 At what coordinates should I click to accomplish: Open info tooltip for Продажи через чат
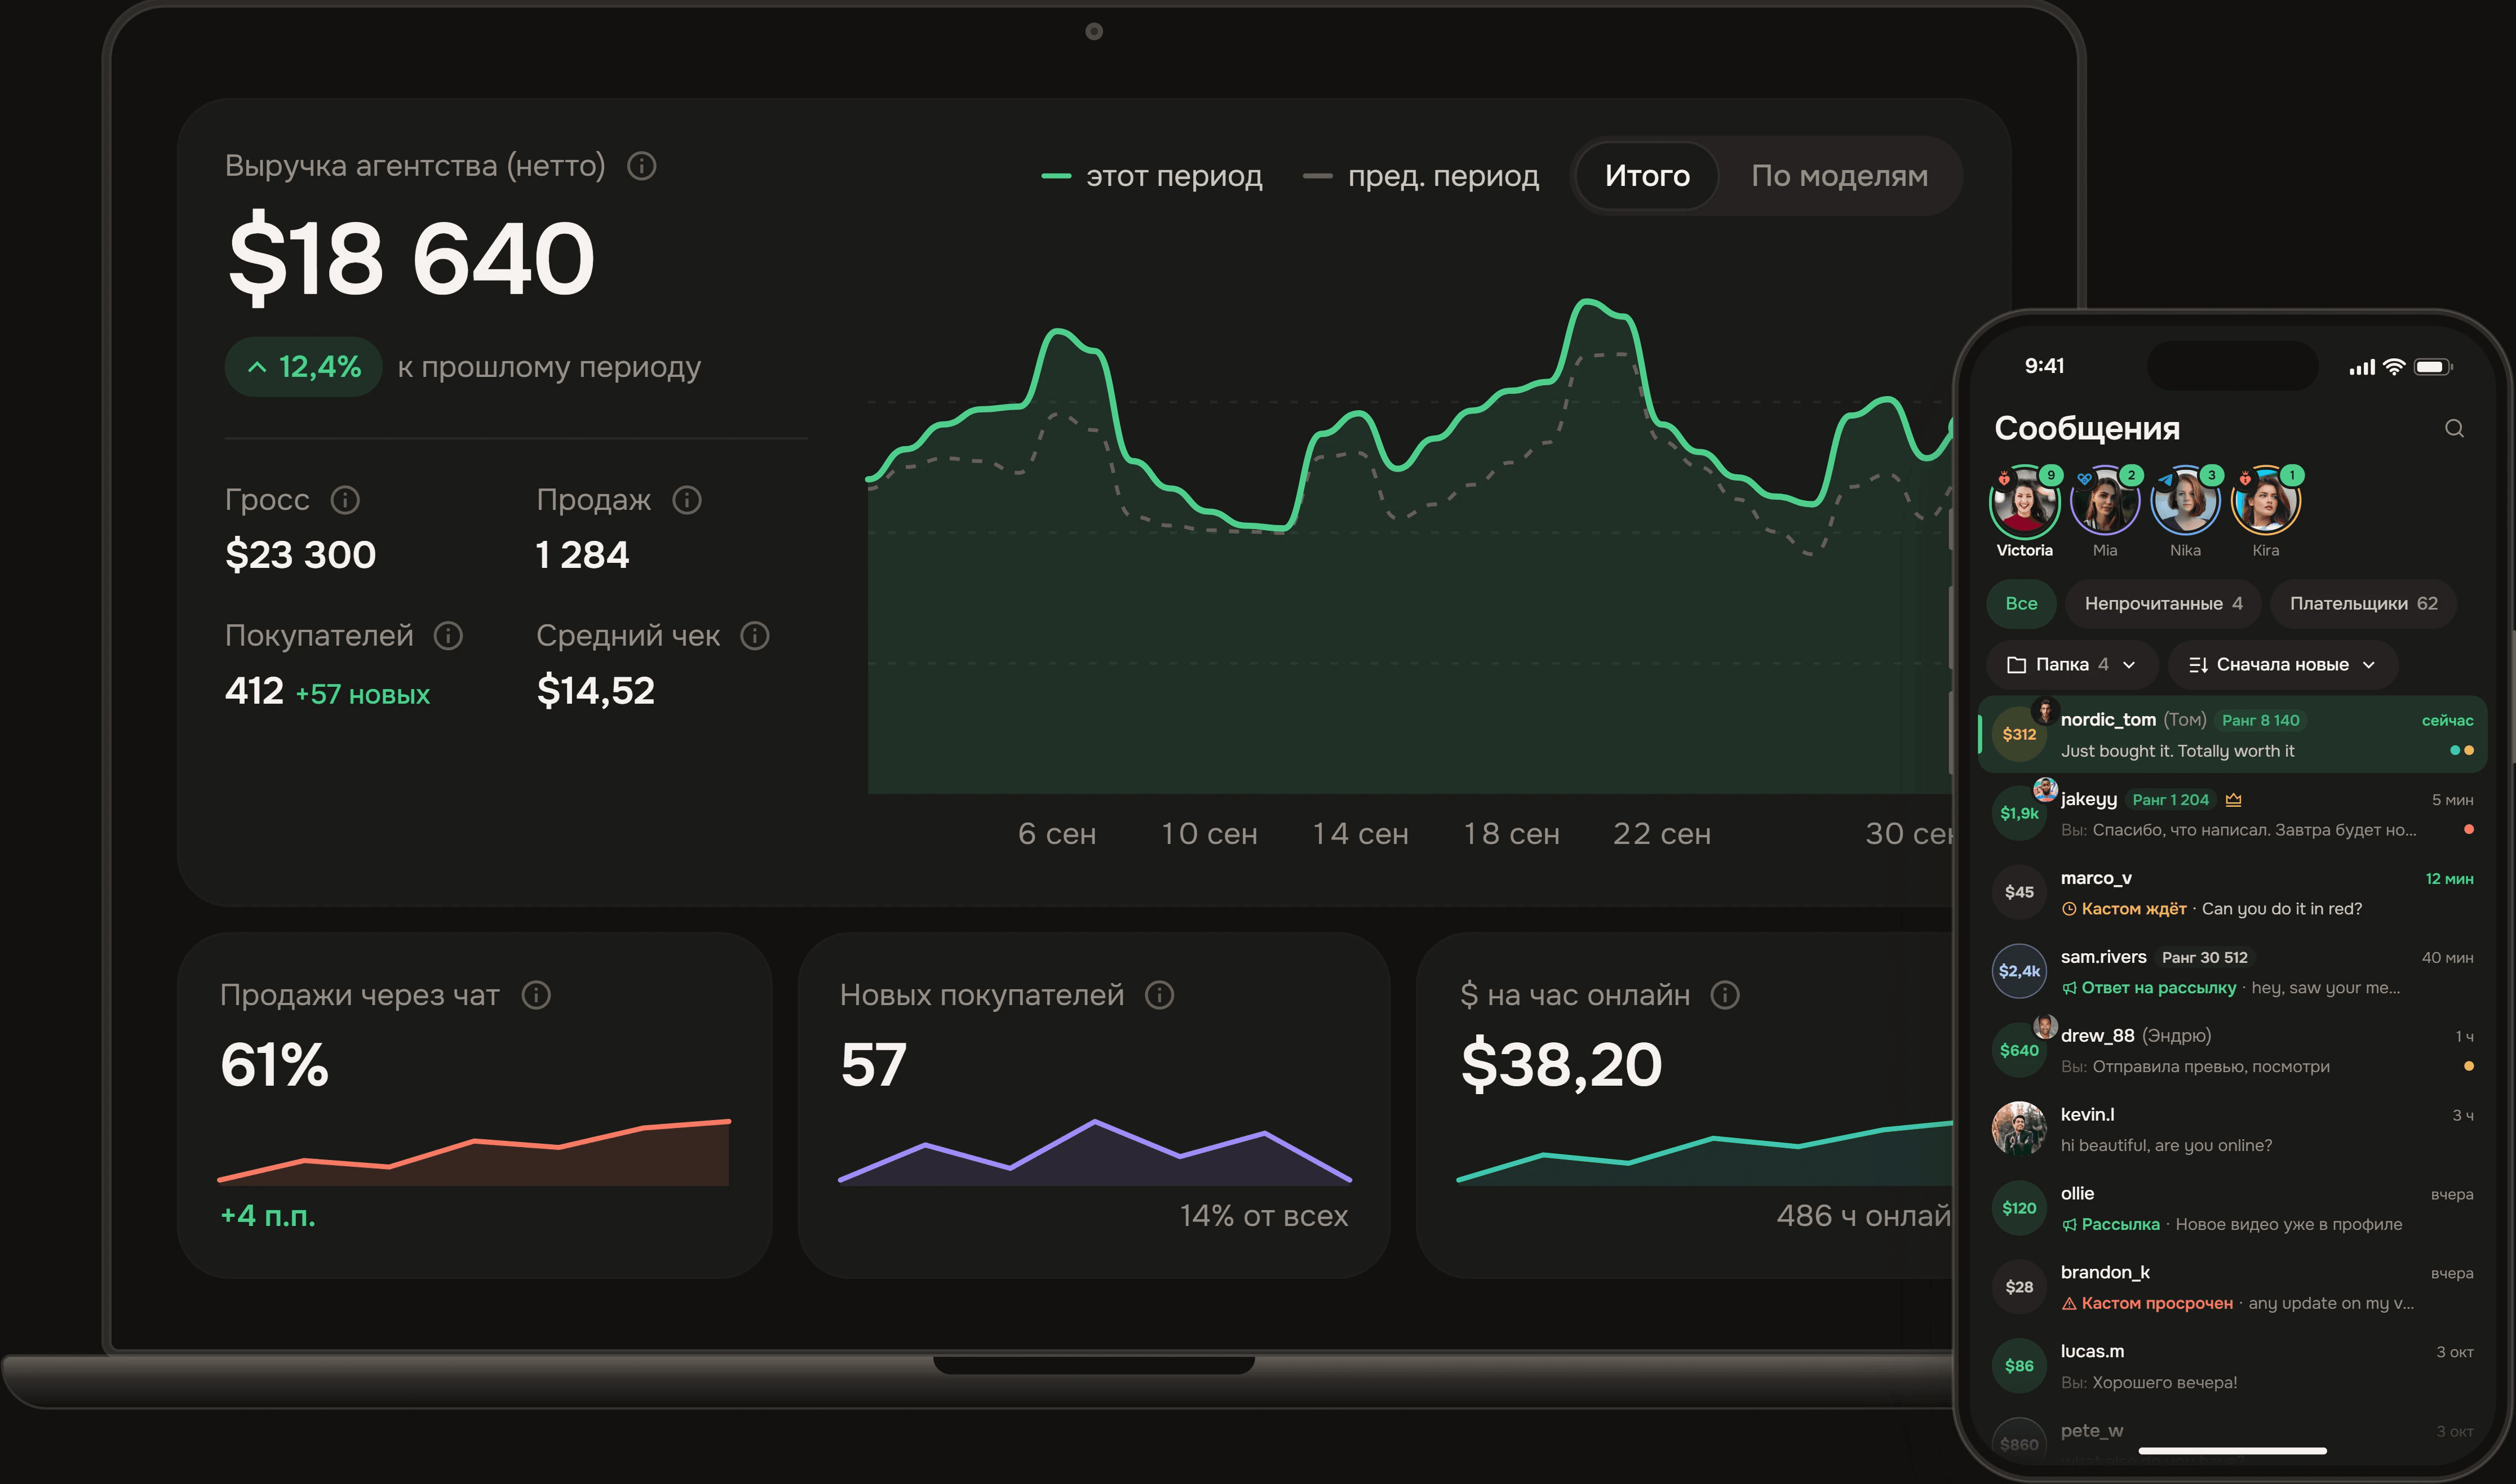[536, 995]
